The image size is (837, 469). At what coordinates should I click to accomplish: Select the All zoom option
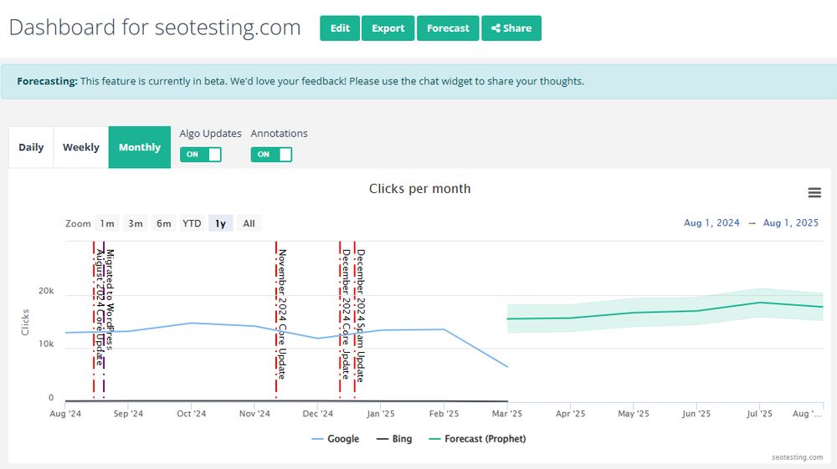point(249,223)
